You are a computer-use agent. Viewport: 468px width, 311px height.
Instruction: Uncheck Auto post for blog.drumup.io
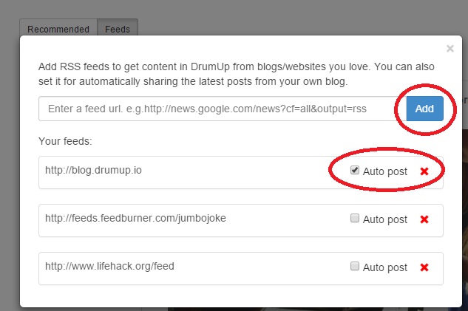coord(355,170)
